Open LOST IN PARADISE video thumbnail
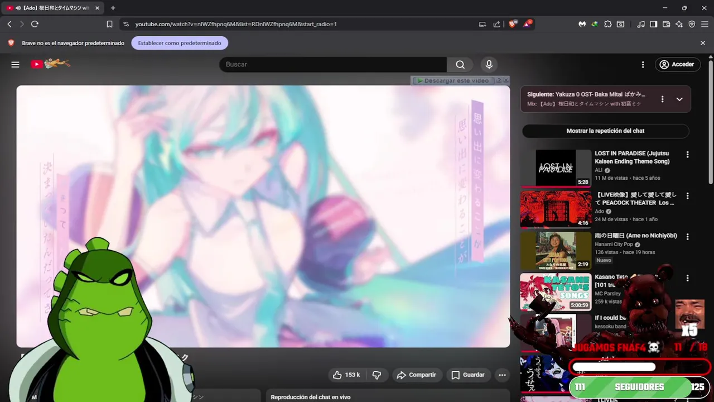 tap(556, 168)
